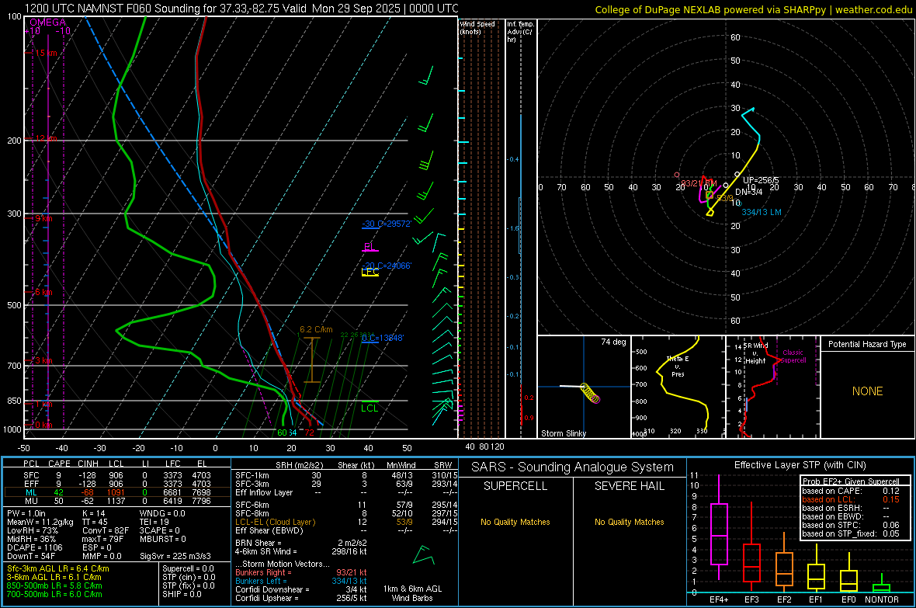Click the based on CAPE probability row

point(851,491)
